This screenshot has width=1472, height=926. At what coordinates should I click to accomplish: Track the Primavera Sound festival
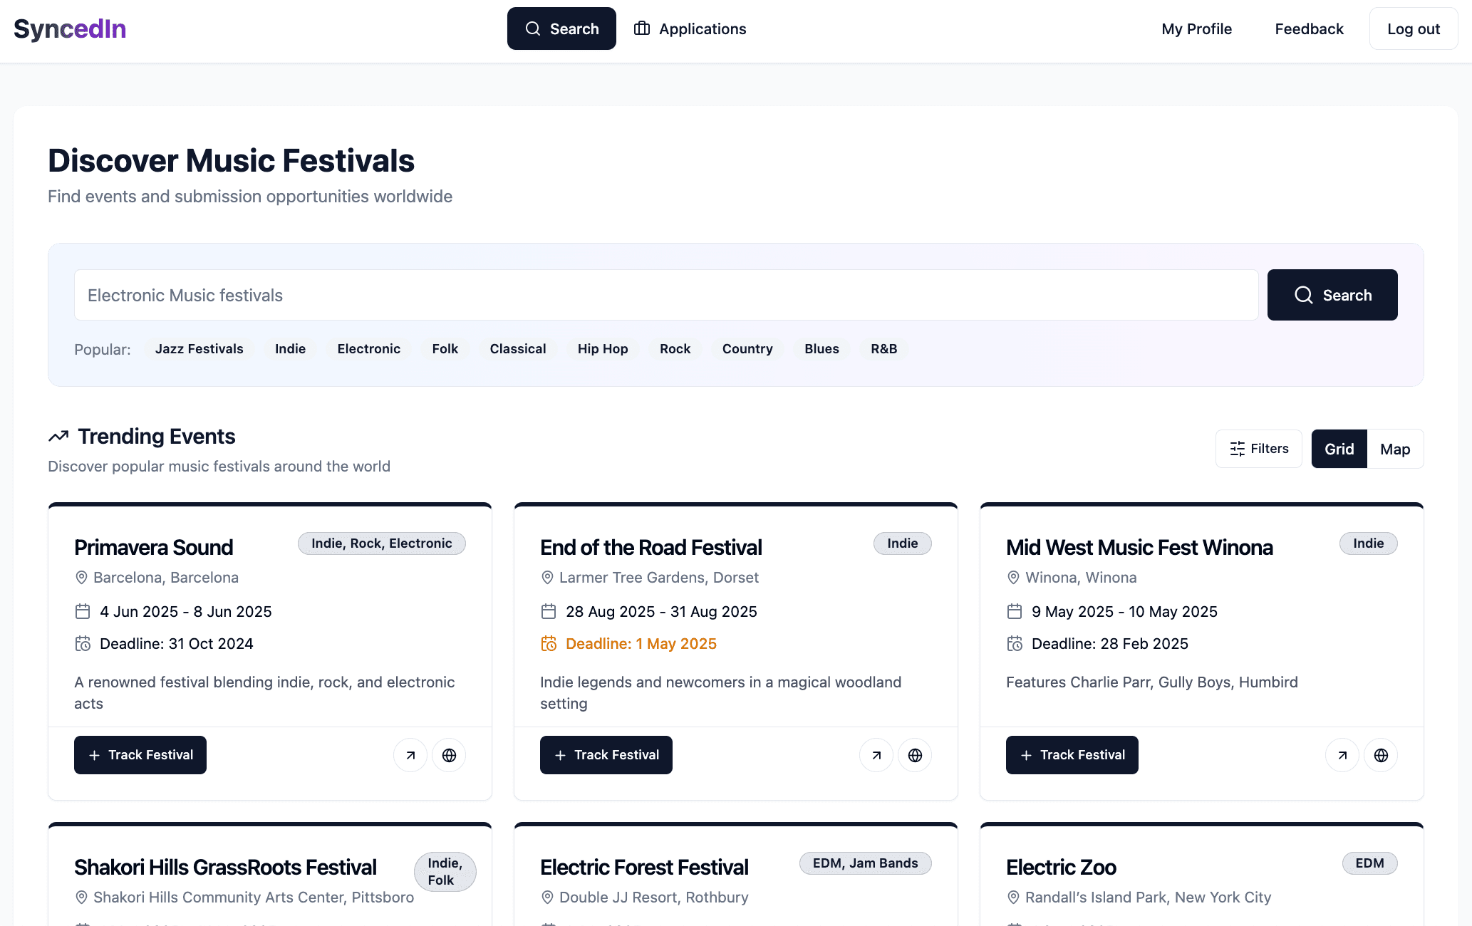(140, 755)
